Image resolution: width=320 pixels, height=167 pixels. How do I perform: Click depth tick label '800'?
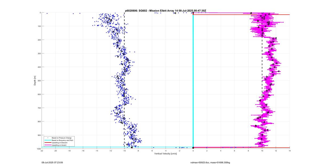coord(39,122)
